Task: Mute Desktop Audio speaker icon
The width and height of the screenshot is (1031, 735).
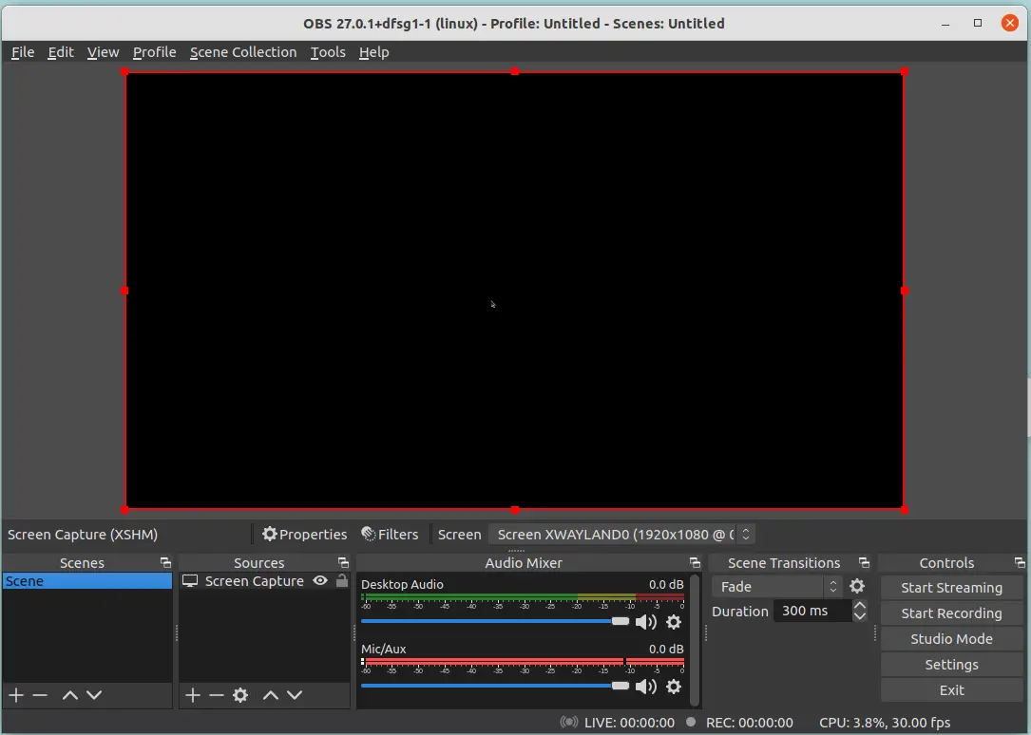Action: pos(646,622)
